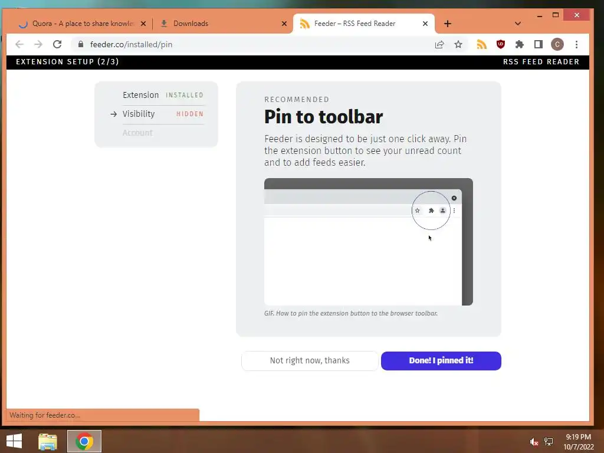View site info via the padlock icon

80,44
